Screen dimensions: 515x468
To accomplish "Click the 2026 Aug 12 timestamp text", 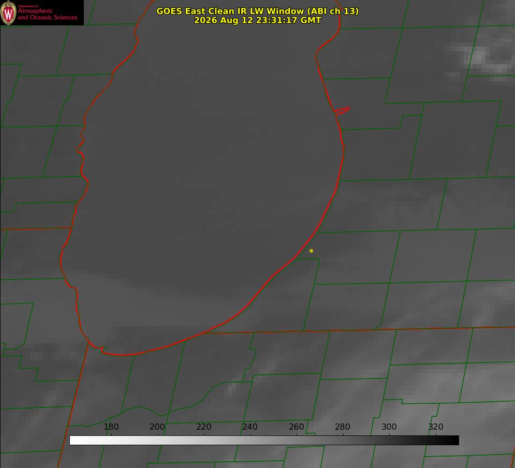I will [258, 20].
